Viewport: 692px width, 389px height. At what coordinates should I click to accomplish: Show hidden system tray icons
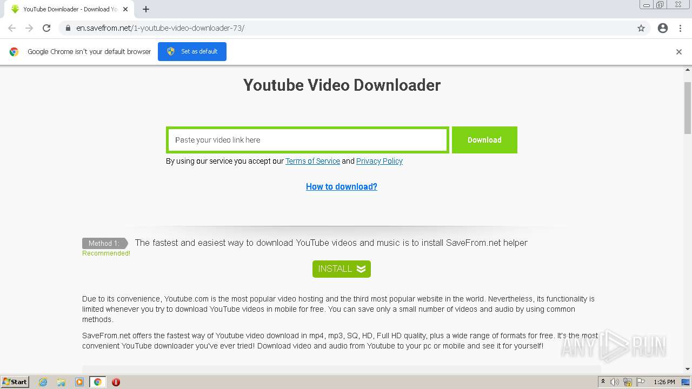(x=603, y=382)
